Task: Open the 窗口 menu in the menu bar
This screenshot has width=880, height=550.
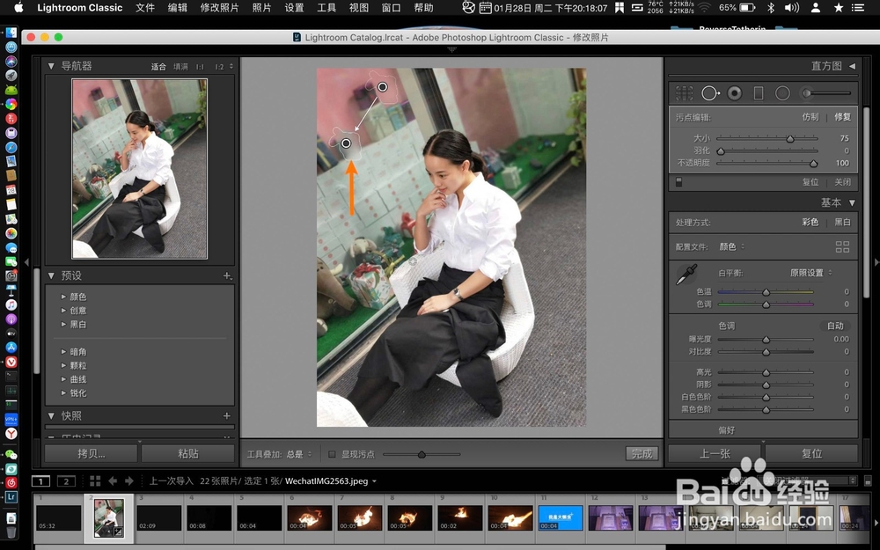Action: point(390,8)
